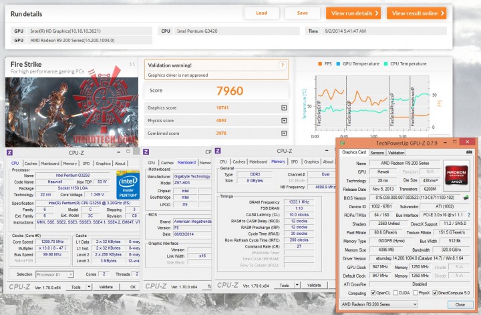Screen dimensions: 481x315
Task: Toggle the OpenCL checkbox in GPU-Z
Action: pyautogui.click(x=373, y=293)
